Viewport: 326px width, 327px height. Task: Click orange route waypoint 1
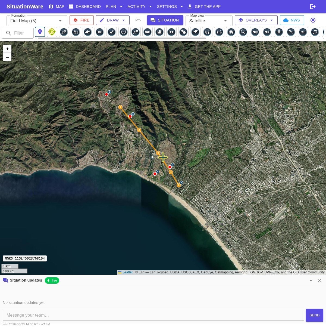point(120,107)
